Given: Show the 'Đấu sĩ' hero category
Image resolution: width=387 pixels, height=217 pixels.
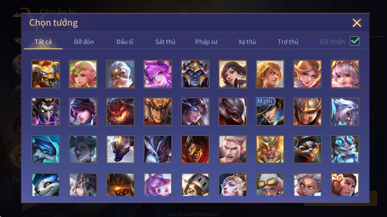Looking at the screenshot, I should (125, 42).
